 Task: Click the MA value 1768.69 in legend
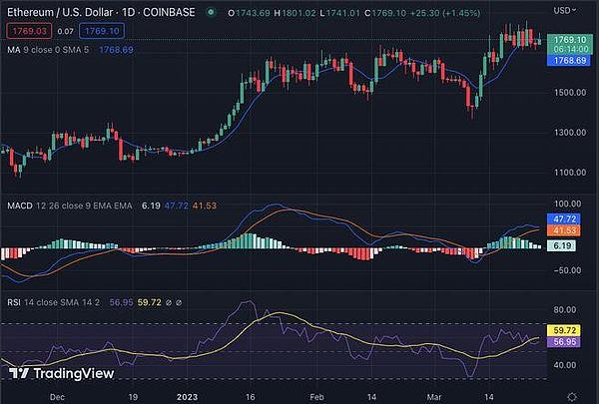click(116, 50)
